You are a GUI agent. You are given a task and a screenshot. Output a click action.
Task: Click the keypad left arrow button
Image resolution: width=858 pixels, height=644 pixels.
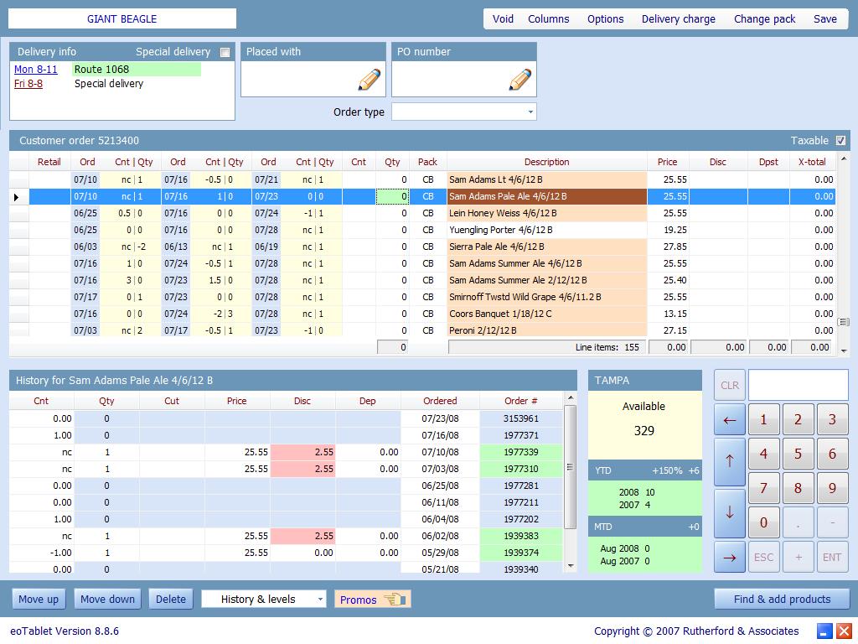pos(730,420)
